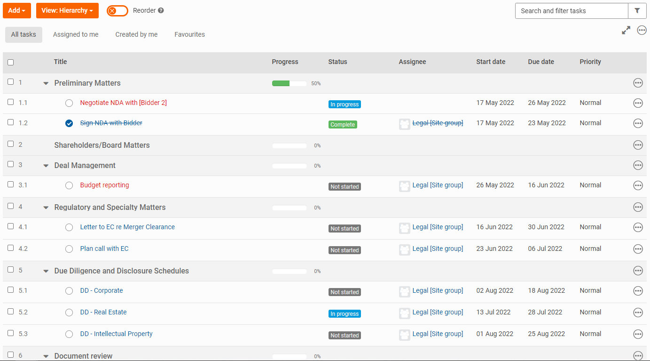Collapse Due Diligence and Disclosure Schedules group
This screenshot has width=650, height=361.
[46, 271]
